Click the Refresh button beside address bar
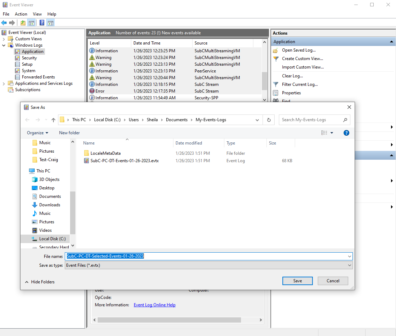The width and height of the screenshot is (396, 336). tap(269, 120)
